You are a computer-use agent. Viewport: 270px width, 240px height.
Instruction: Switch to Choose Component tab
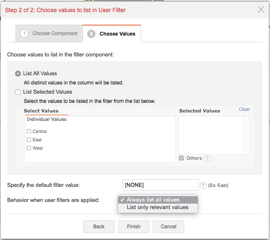pyautogui.click(x=49, y=33)
